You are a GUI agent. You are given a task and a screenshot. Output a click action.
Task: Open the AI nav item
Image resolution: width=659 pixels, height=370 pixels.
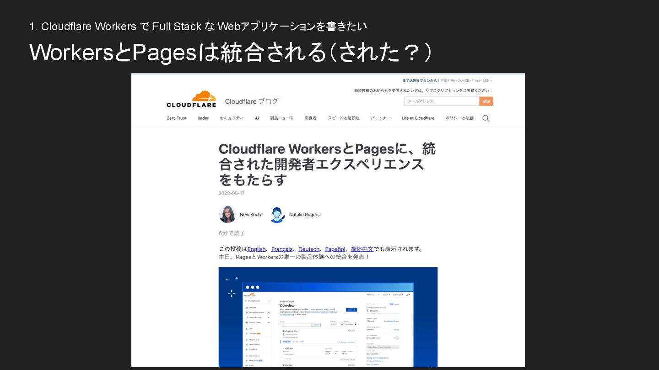[257, 118]
